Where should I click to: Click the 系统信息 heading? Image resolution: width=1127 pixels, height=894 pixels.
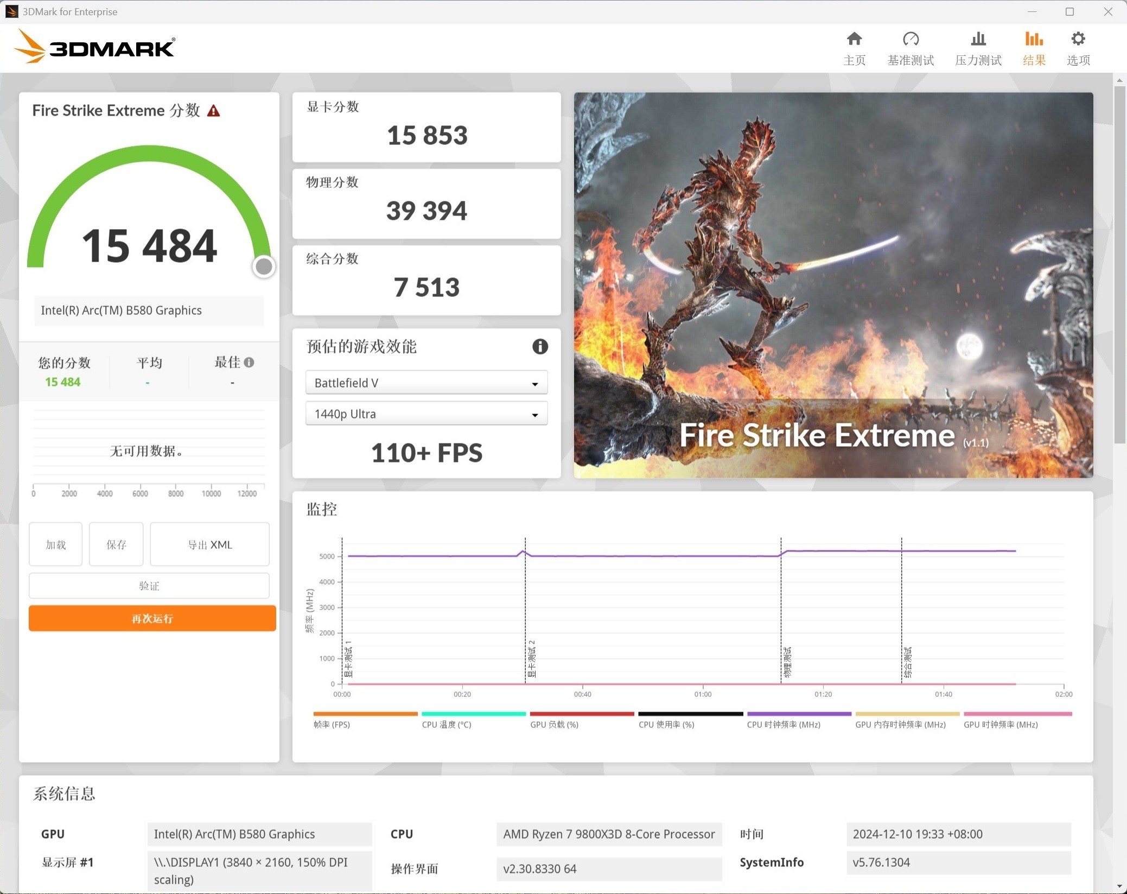click(64, 794)
